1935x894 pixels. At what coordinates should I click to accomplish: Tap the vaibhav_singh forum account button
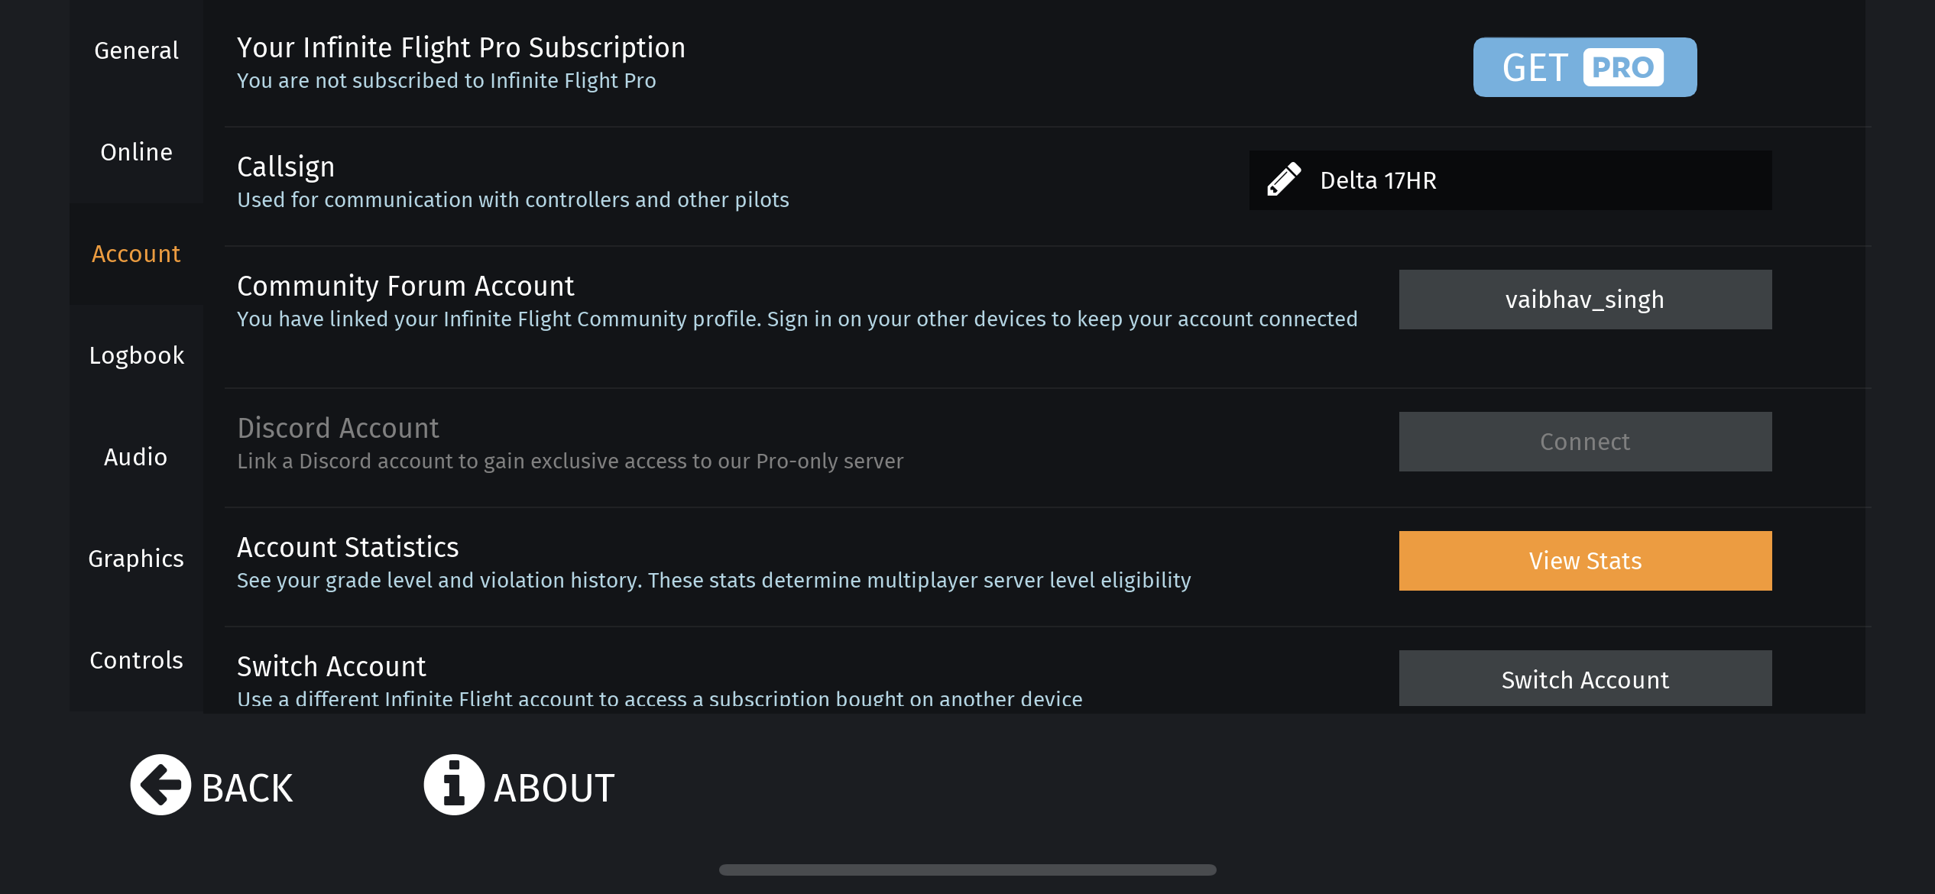(x=1585, y=299)
